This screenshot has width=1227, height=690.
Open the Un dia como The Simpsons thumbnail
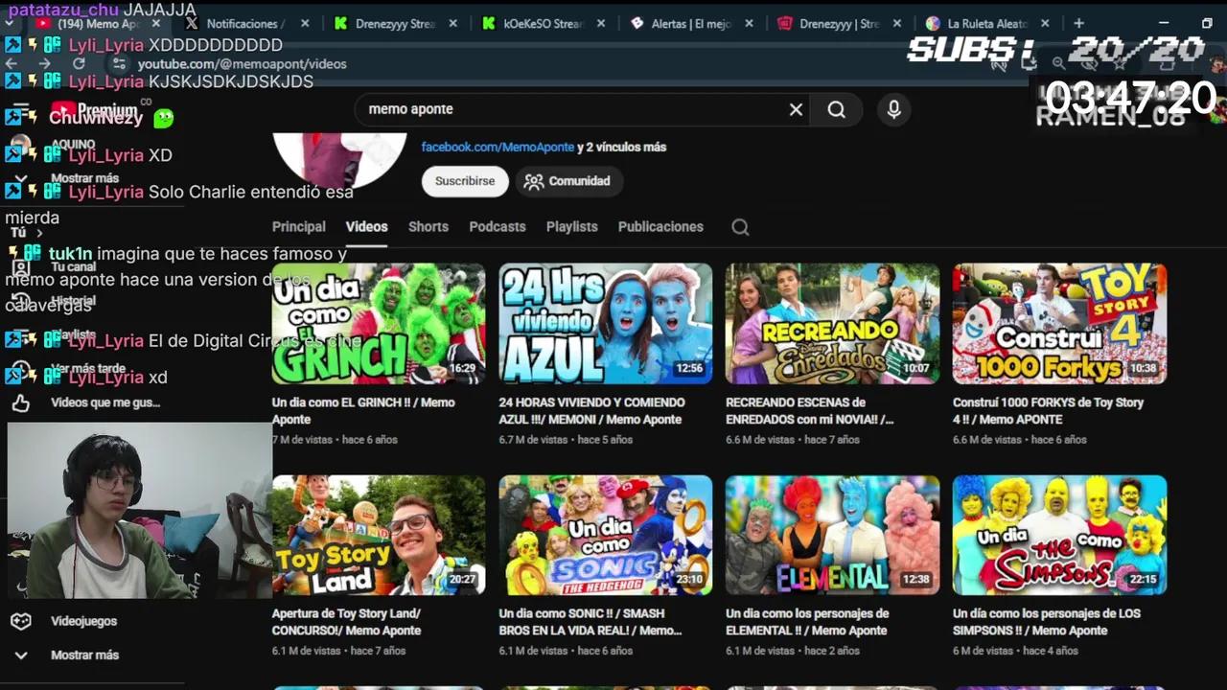point(1059,535)
